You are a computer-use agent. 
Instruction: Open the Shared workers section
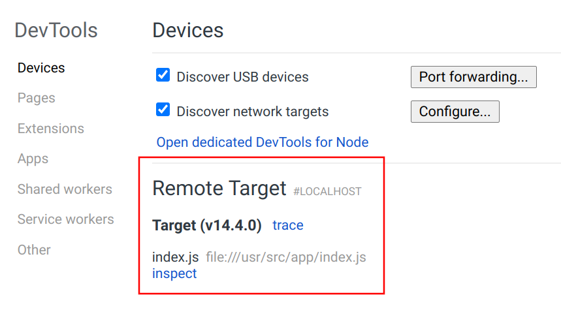[x=65, y=189]
